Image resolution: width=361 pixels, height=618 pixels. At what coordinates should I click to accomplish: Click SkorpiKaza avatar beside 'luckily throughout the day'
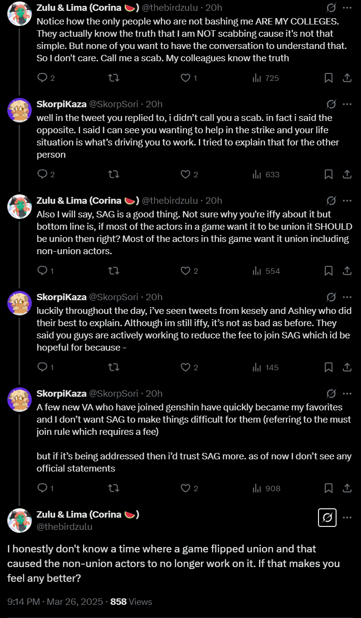20,303
